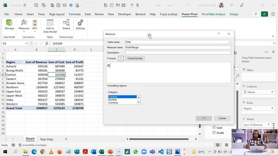Click into the Measure name field
Image resolution: width=278 pixels, height=156 pixels.
coord(178,47)
